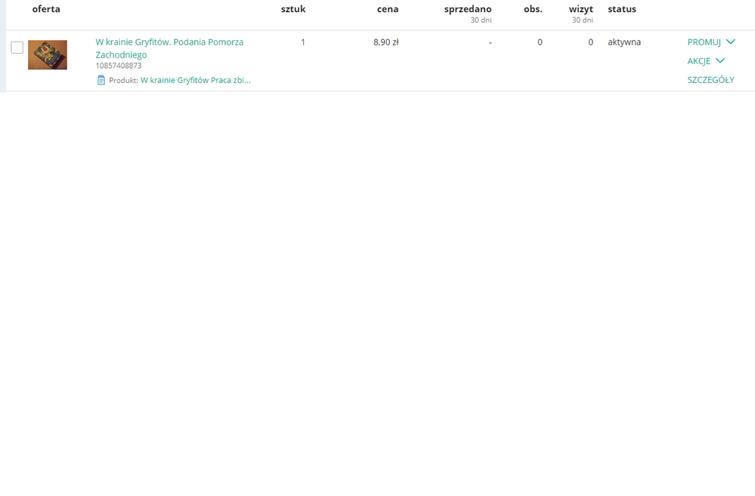
Task: Click the 'wizyt' column header
Action: (581, 9)
